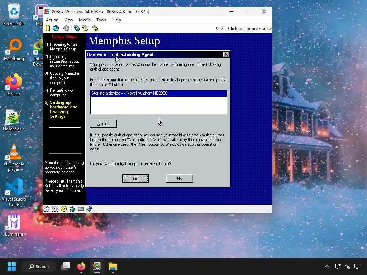Click the network icon in system tray

[338, 266]
